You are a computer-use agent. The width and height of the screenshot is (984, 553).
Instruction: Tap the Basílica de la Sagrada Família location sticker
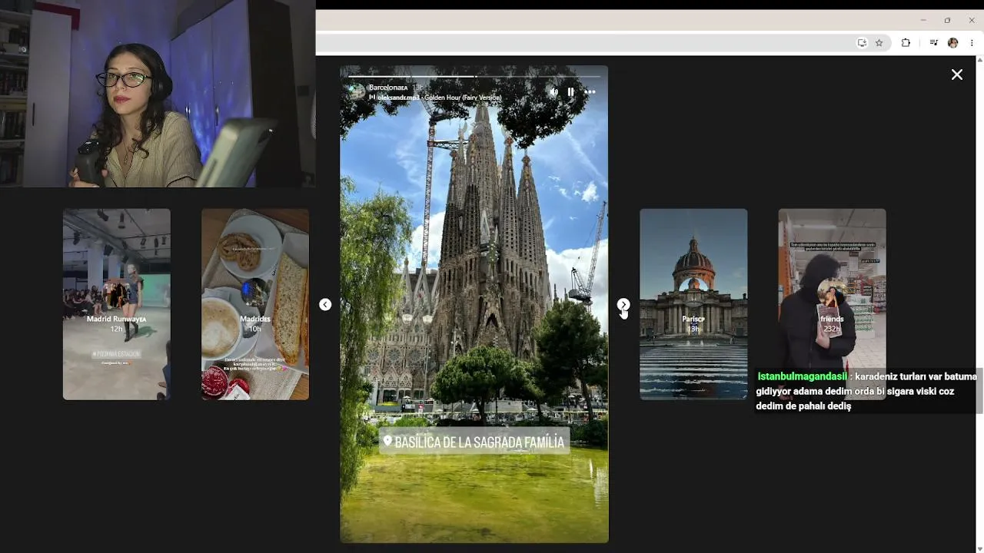[x=474, y=442]
